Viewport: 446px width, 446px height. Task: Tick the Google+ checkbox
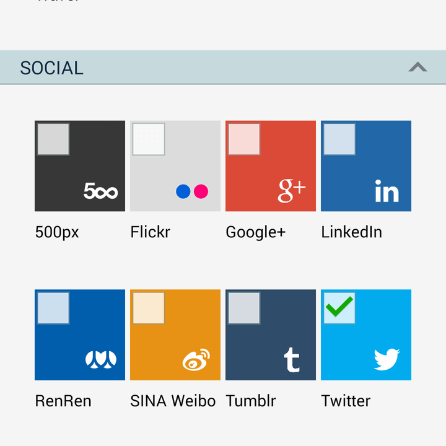tap(244, 139)
